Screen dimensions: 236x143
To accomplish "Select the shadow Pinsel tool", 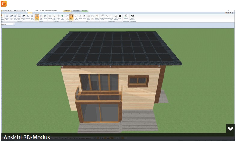I will (x=45, y=17).
